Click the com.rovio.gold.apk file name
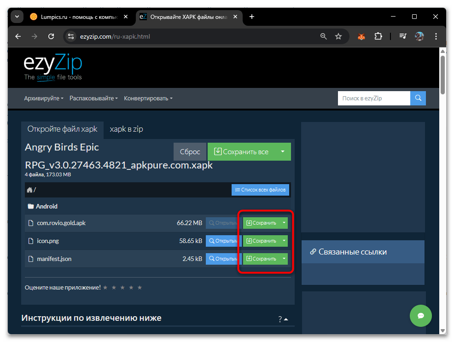 point(61,223)
